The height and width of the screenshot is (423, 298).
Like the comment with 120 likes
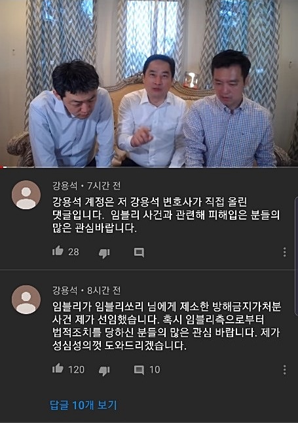[58, 368]
